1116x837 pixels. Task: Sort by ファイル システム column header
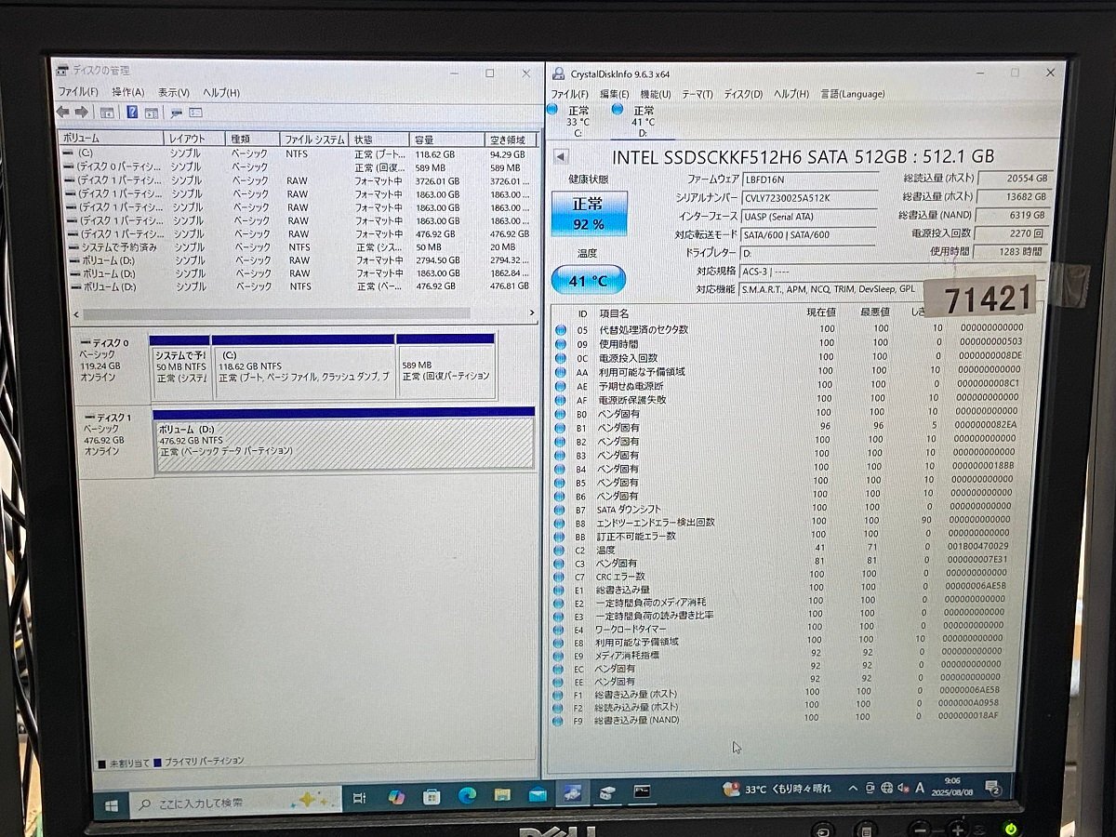click(314, 139)
